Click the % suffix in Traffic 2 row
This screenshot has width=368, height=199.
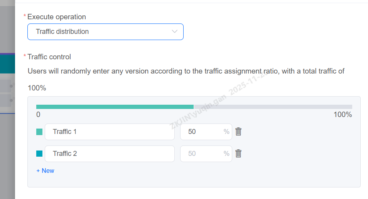click(x=226, y=154)
